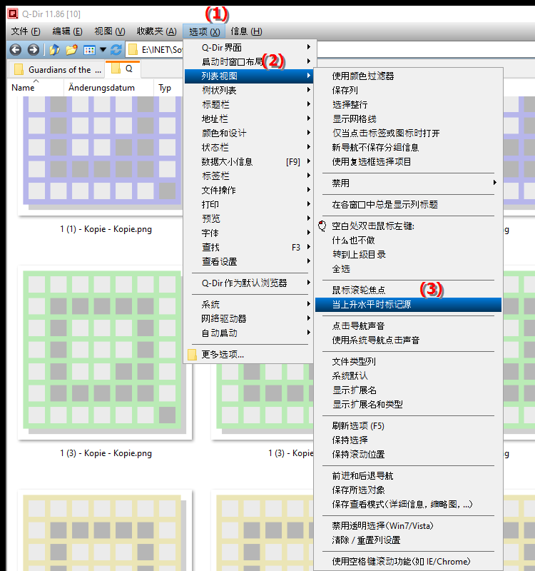Click 清除 / 重置列设置

pyautogui.click(x=408, y=540)
